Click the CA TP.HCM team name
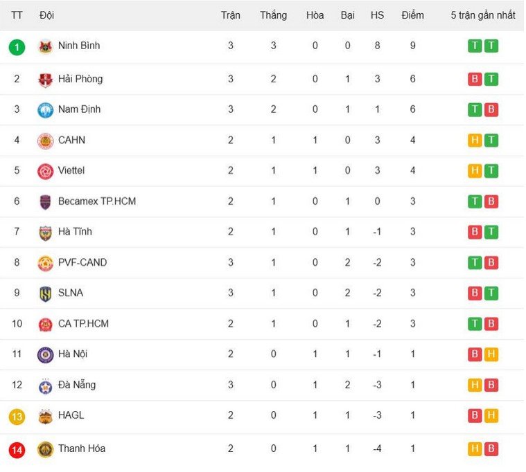 click(84, 324)
